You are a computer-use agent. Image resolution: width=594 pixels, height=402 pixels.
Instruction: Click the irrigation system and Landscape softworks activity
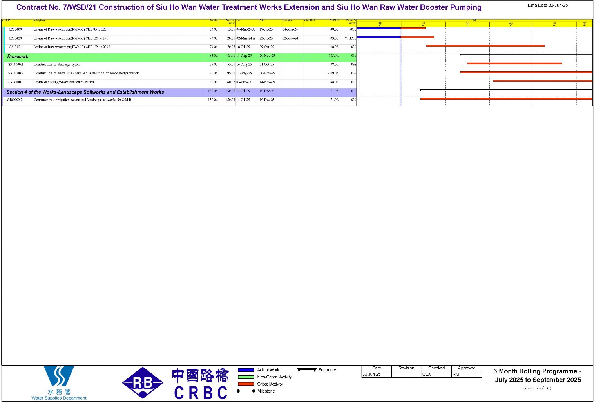(x=82, y=100)
